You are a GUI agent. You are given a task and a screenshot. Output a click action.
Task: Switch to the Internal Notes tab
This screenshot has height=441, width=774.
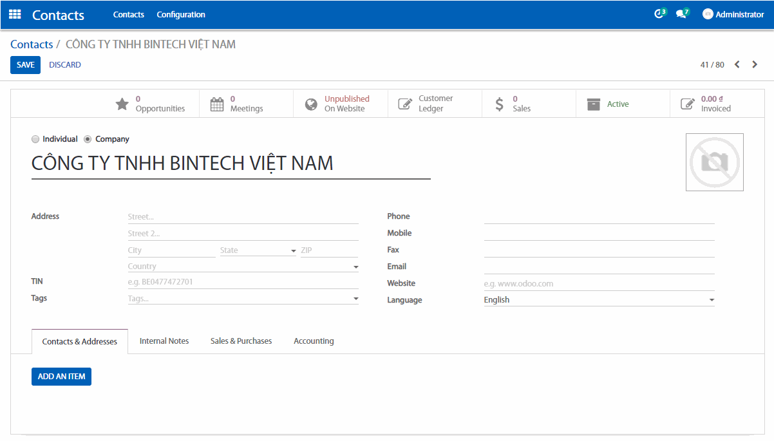[x=164, y=341]
